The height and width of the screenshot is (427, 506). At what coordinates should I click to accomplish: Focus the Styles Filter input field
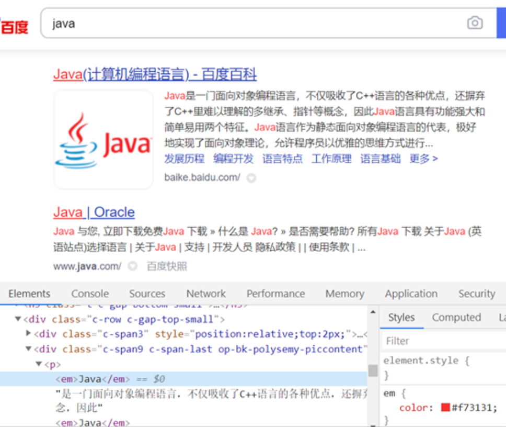coord(444,341)
